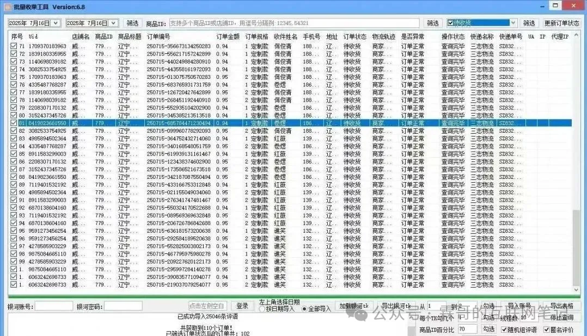The width and height of the screenshot is (587, 336).
Task: Expand the 待收货 order status dropdown
Action: (513, 23)
